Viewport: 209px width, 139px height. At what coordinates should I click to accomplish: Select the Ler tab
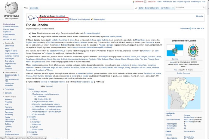(136, 8)
